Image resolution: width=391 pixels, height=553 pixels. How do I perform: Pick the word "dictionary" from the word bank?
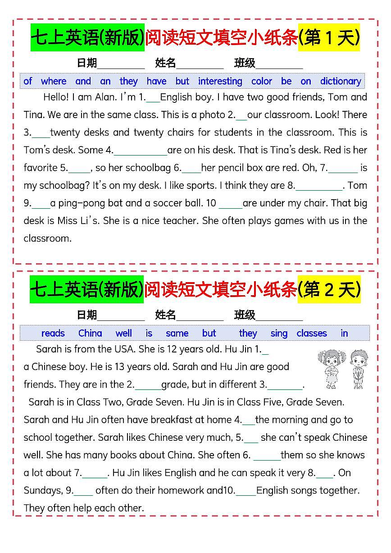tap(340, 82)
